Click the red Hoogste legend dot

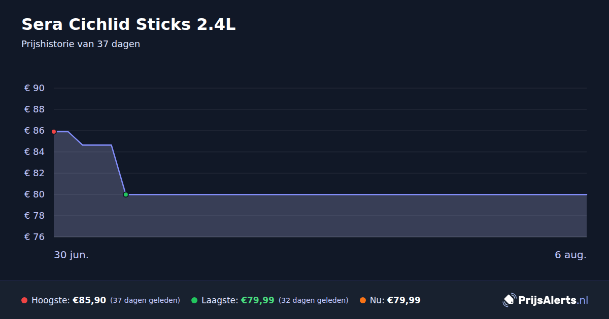pyautogui.click(x=24, y=300)
